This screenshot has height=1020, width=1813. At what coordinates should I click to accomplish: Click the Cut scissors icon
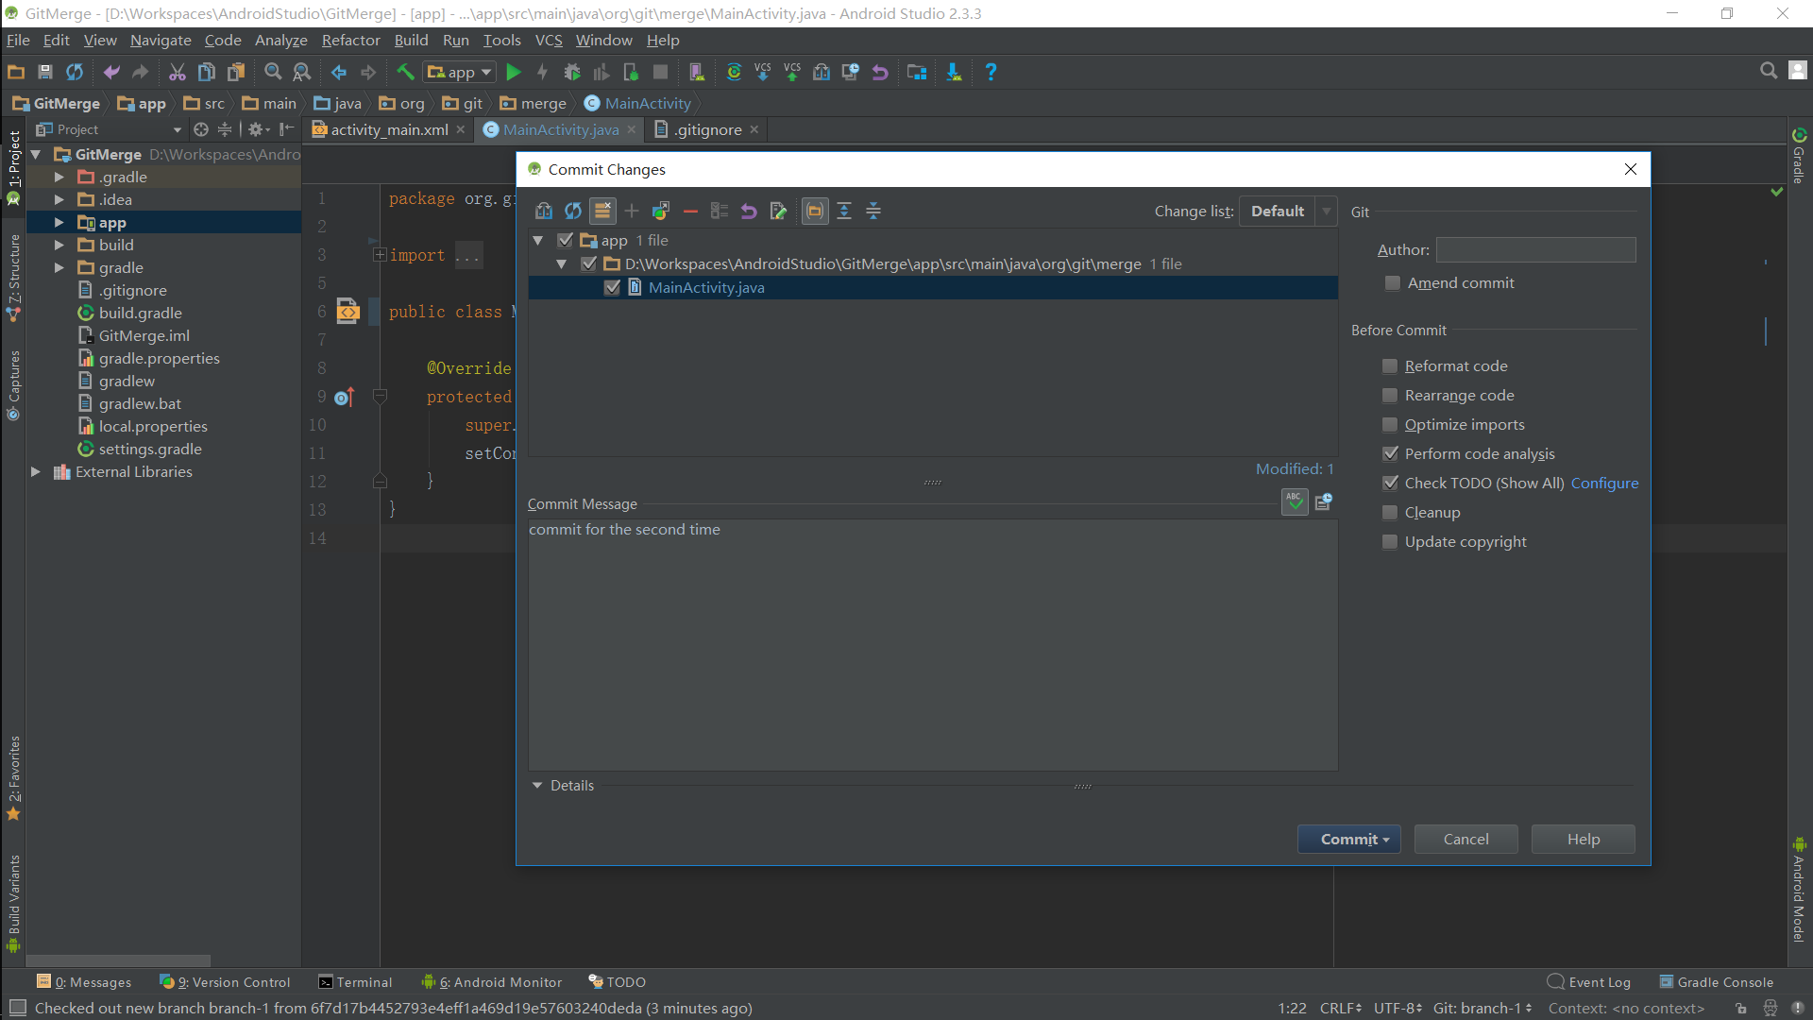178,72
